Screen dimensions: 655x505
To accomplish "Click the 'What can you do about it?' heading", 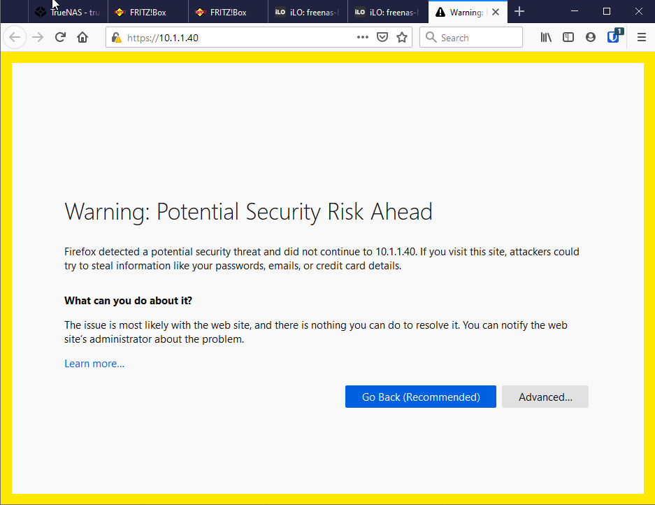I will pos(128,301).
